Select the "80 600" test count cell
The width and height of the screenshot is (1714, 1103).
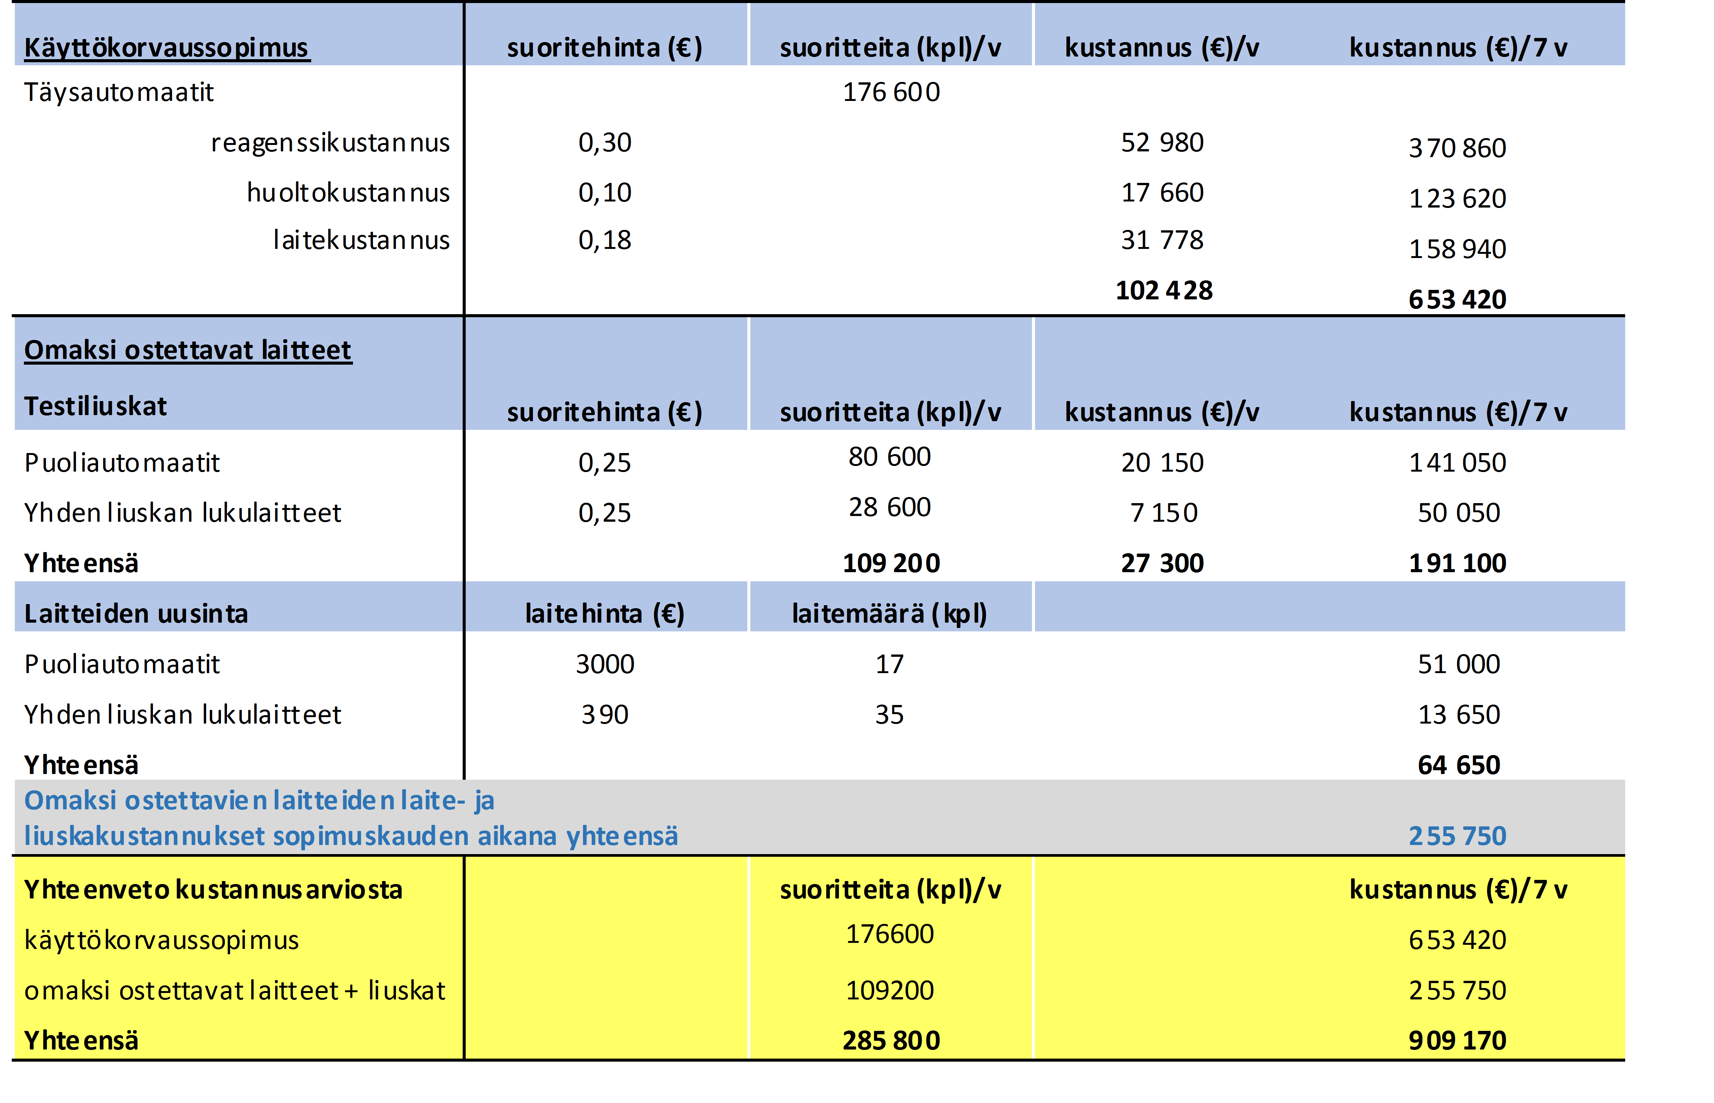[890, 457]
